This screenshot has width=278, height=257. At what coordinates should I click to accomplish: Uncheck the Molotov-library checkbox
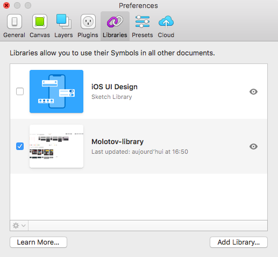[x=20, y=146]
